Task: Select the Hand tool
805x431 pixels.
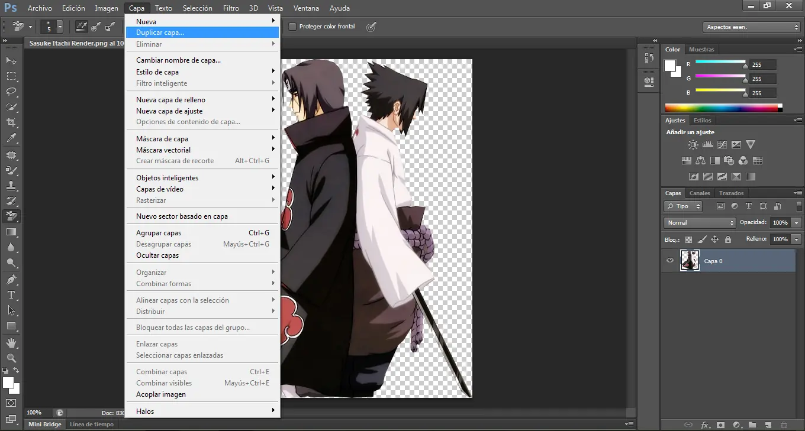Action: (x=11, y=342)
